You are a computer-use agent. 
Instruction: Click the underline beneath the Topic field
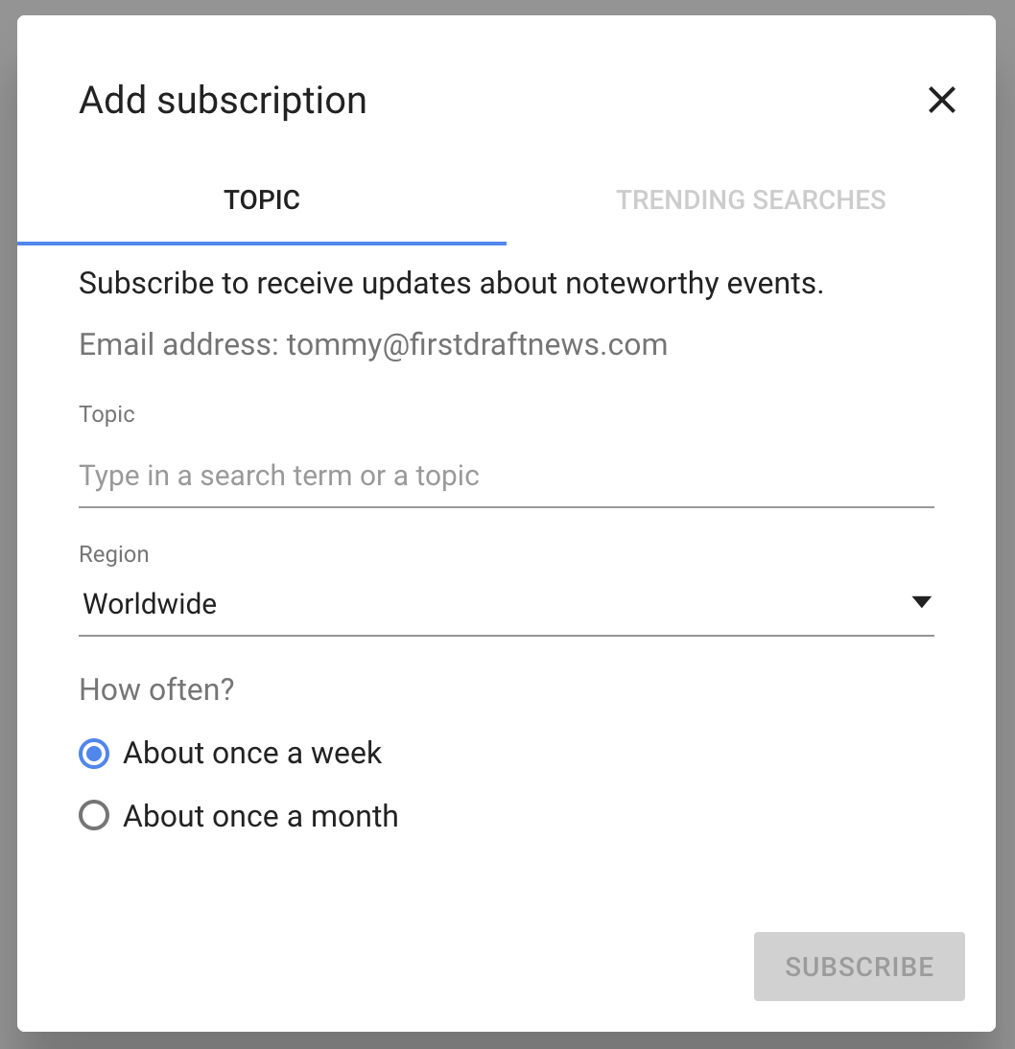(x=506, y=505)
